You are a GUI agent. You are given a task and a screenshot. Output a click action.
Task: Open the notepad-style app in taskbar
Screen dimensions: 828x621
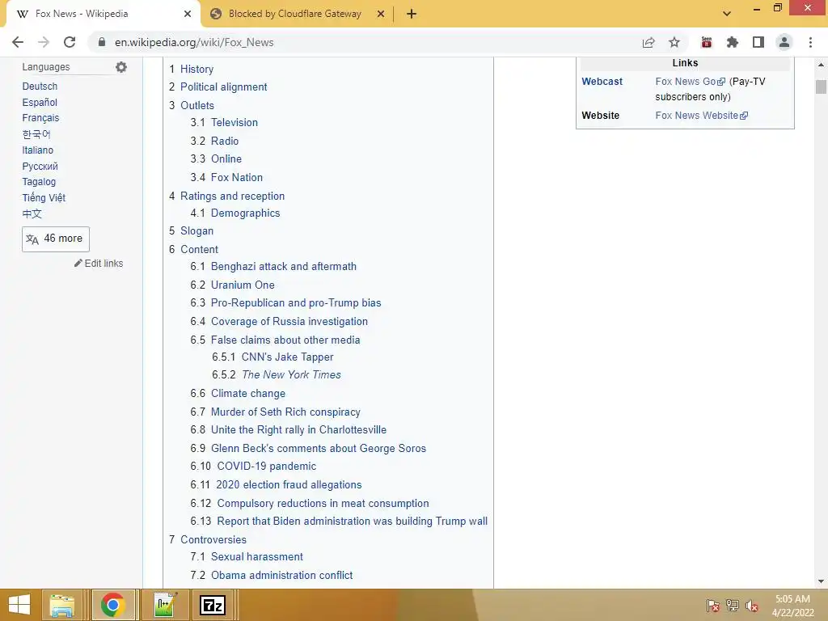coord(166,605)
